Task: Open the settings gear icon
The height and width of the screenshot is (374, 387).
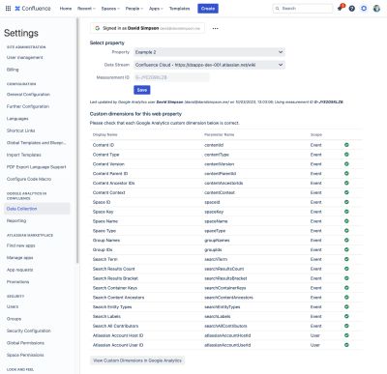Action: [x=364, y=9]
